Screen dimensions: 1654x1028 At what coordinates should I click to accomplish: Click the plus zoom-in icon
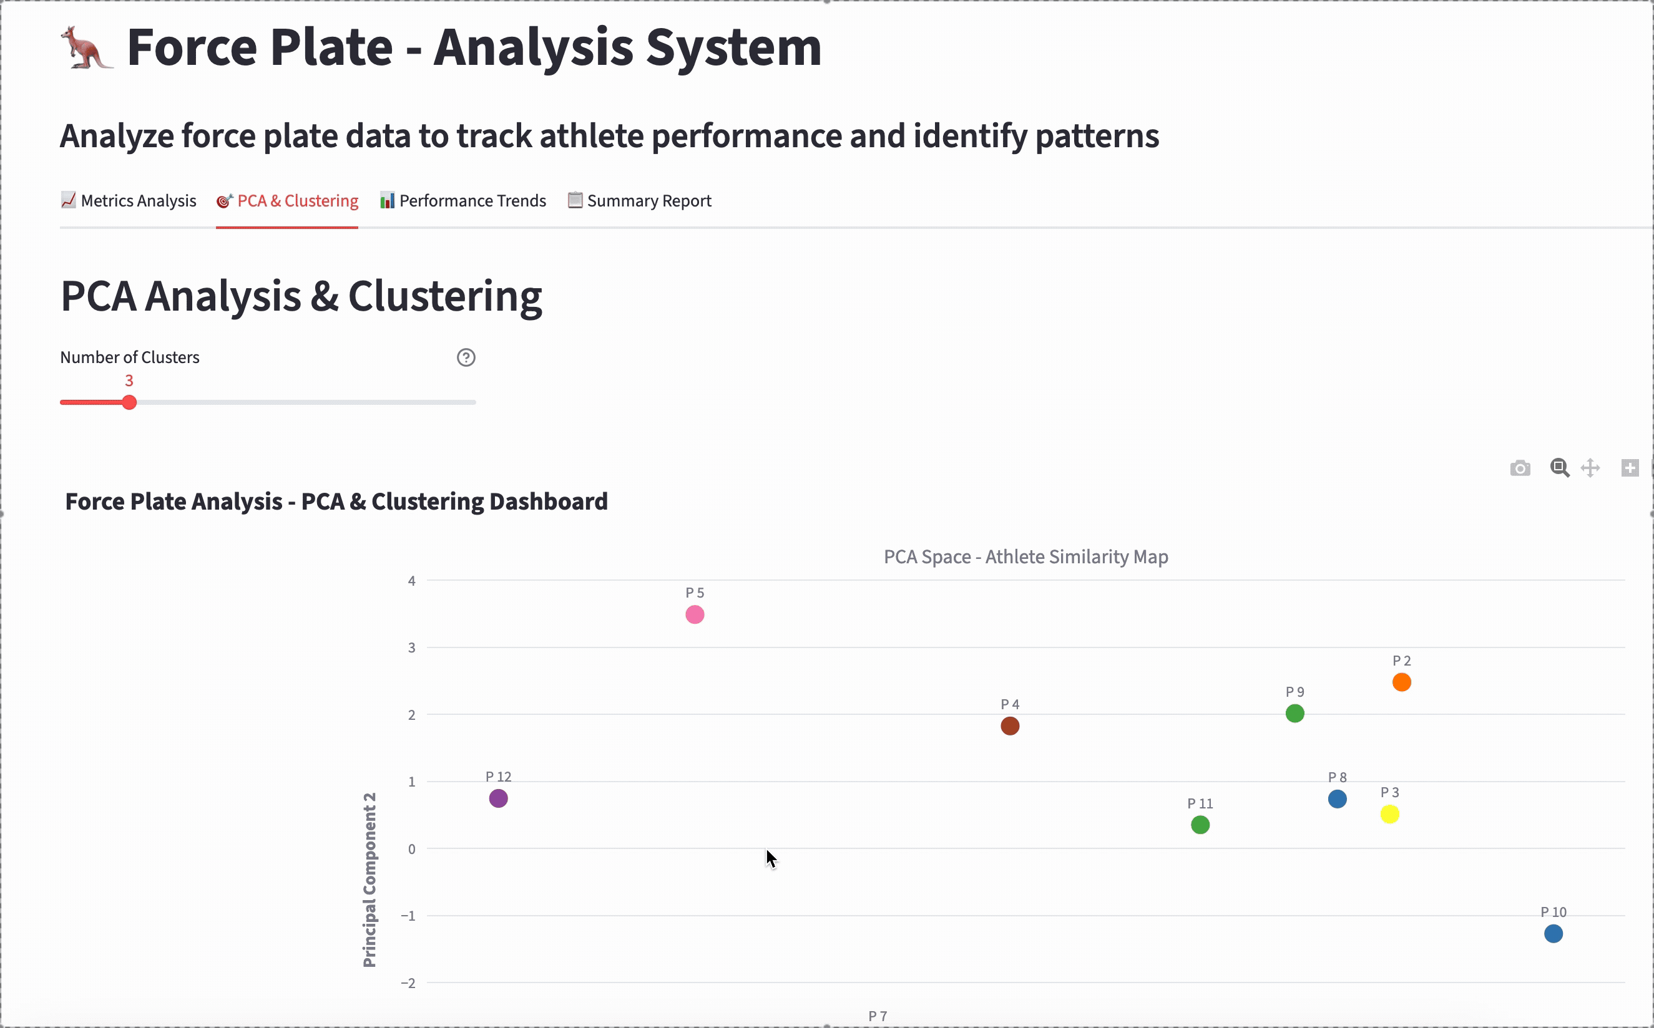(1630, 468)
